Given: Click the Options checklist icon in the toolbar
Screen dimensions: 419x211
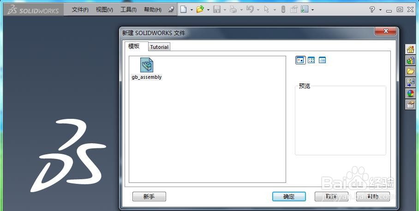Looking at the screenshot, I should pyautogui.click(x=305, y=10).
